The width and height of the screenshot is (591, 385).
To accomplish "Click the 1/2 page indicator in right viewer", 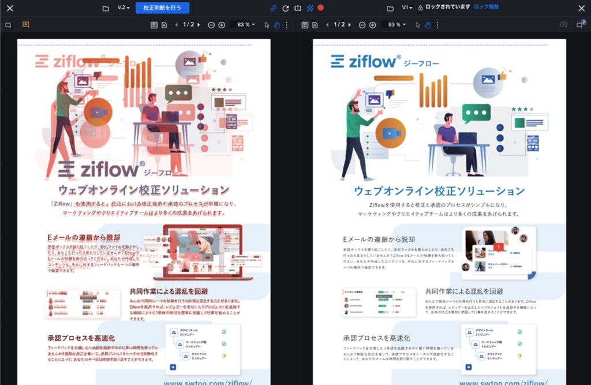I will (x=339, y=24).
